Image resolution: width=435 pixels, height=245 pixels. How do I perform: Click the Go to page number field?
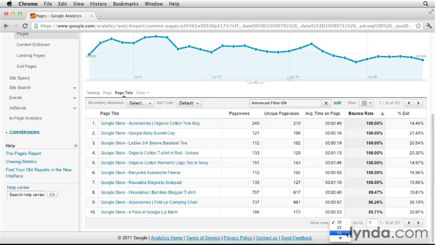[x=371, y=223]
